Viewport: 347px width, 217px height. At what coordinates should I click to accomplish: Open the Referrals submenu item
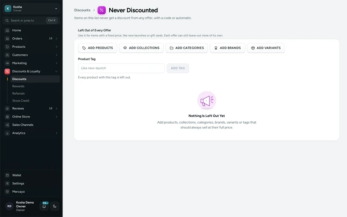[x=18, y=93]
